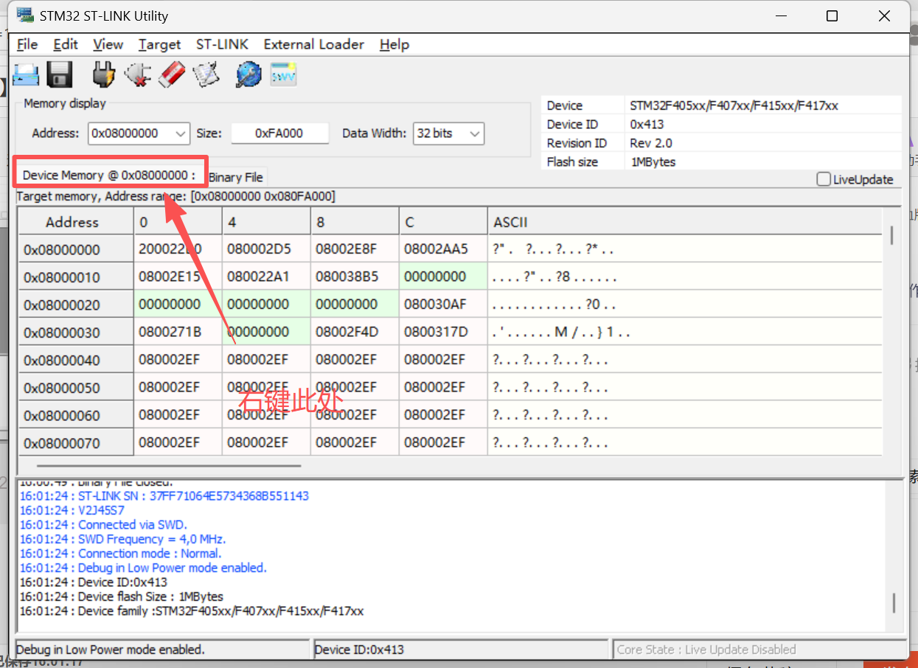Select address row 0x08000000
The height and width of the screenshot is (668, 918).
pos(76,249)
